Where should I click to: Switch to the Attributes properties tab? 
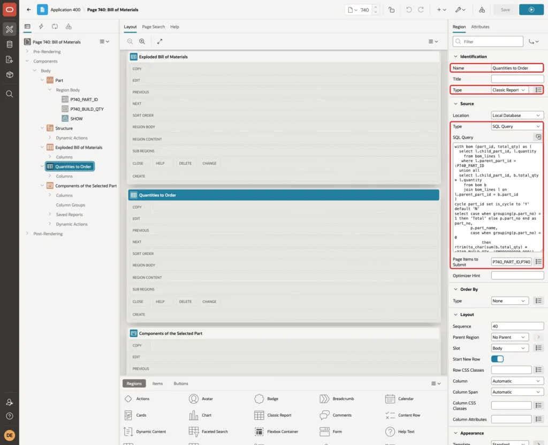pos(480,27)
